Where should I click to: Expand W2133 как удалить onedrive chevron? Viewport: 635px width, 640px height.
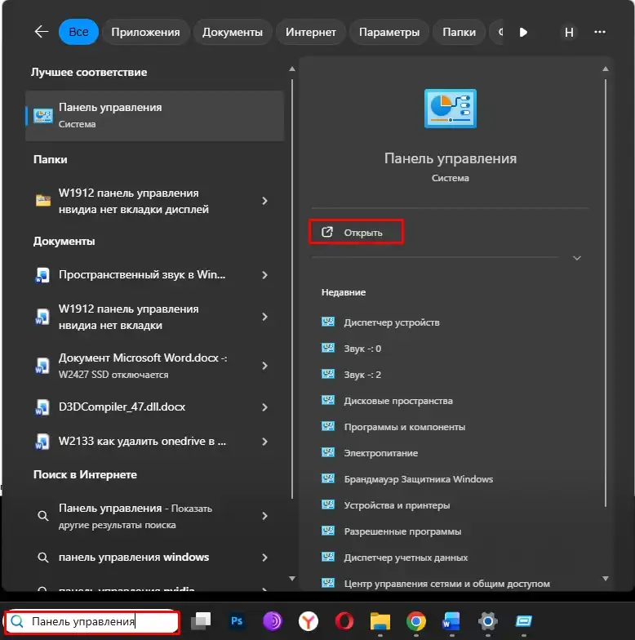tap(264, 442)
